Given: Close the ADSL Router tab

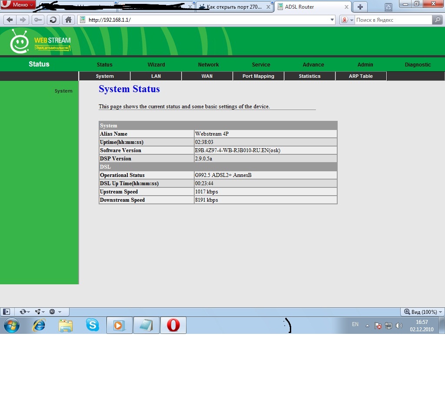Looking at the screenshot, I should (346, 7).
